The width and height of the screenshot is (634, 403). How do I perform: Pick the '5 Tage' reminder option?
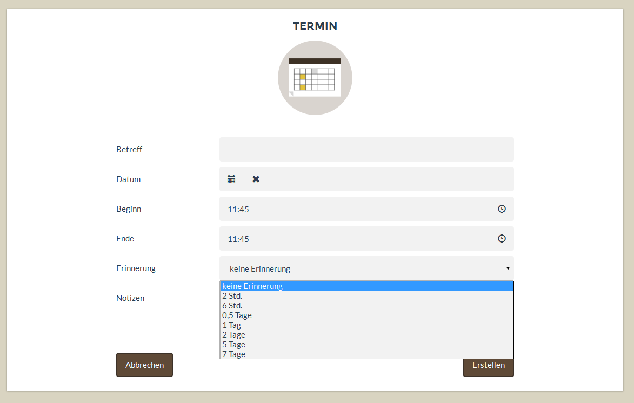click(367, 345)
